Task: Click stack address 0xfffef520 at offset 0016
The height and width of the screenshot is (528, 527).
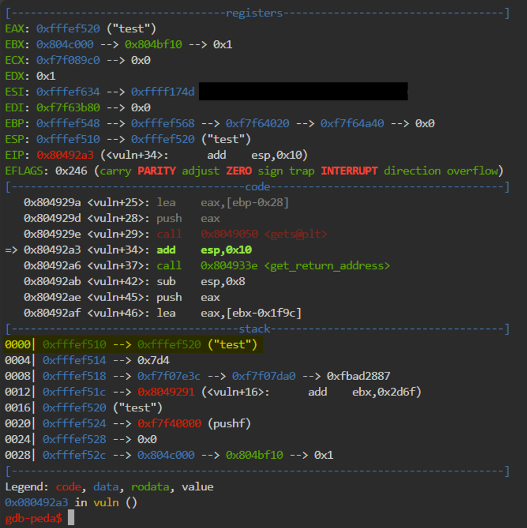Action: 74,408
